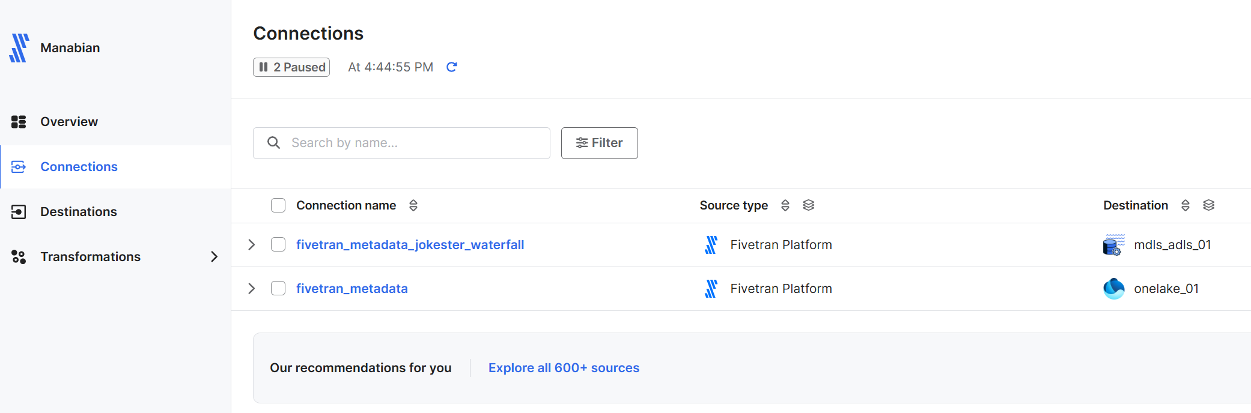1251x413 pixels.
Task: Click the onelake_01 destination icon
Action: click(x=1113, y=289)
